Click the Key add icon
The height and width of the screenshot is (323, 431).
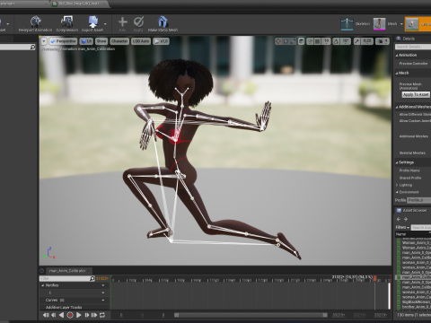(122, 22)
